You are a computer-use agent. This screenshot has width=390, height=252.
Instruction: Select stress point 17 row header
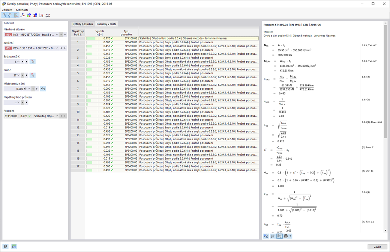[x=78, y=166]
